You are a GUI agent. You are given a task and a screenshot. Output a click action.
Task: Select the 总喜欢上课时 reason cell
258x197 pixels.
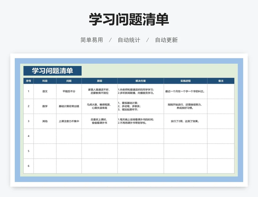[100, 121]
